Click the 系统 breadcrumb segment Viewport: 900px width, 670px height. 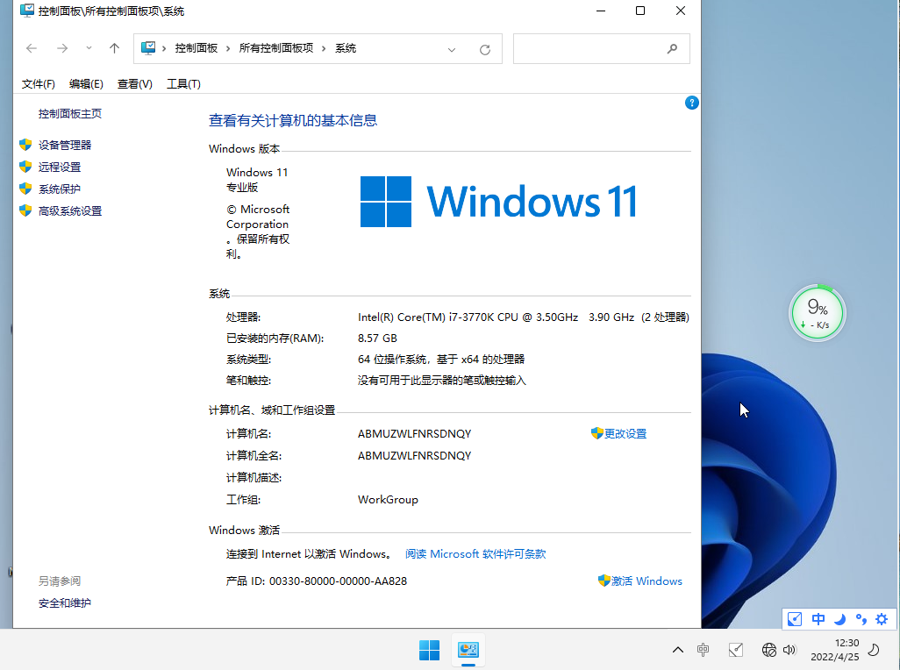click(x=346, y=48)
